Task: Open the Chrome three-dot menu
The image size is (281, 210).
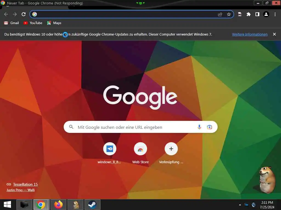Action: point(275,14)
